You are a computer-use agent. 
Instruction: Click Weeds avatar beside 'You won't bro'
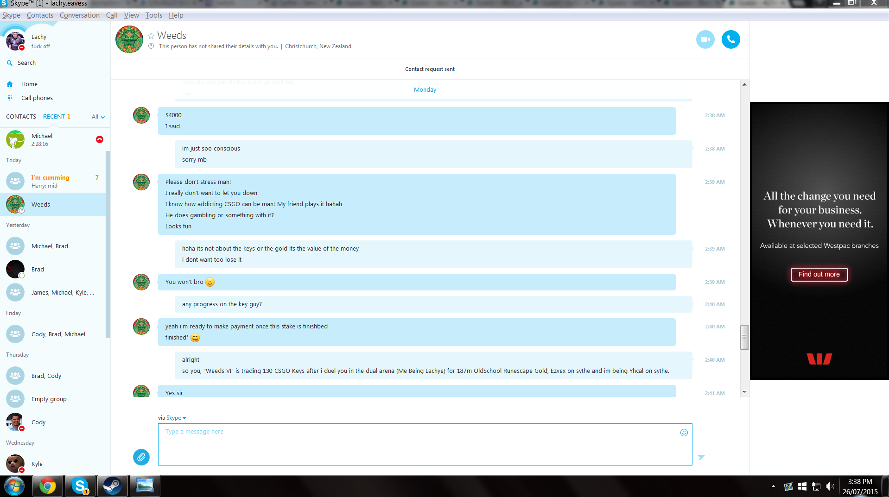(141, 282)
